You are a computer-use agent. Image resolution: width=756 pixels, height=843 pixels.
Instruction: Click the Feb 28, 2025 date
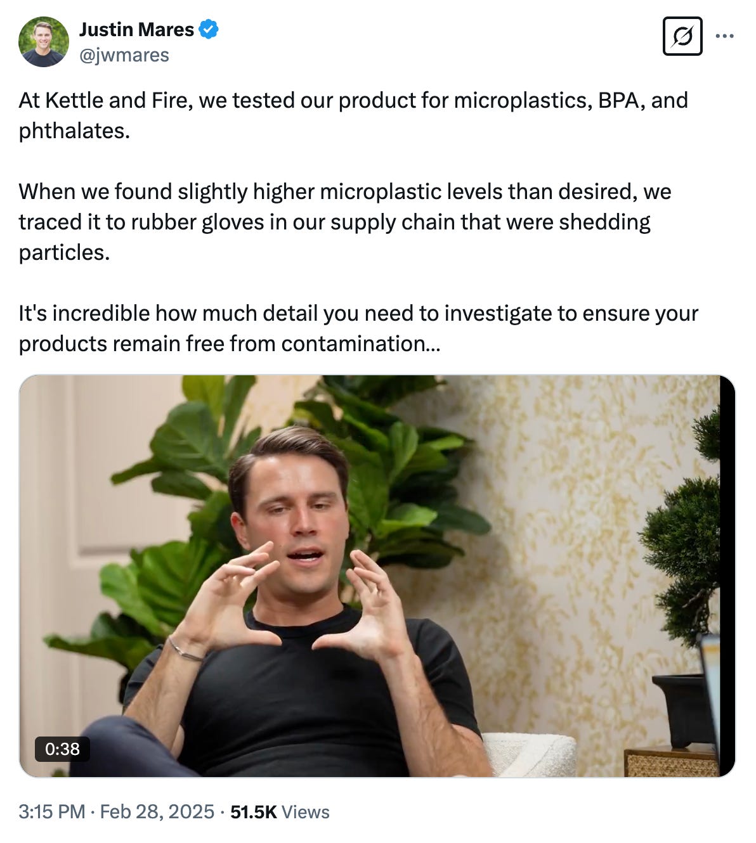157,812
